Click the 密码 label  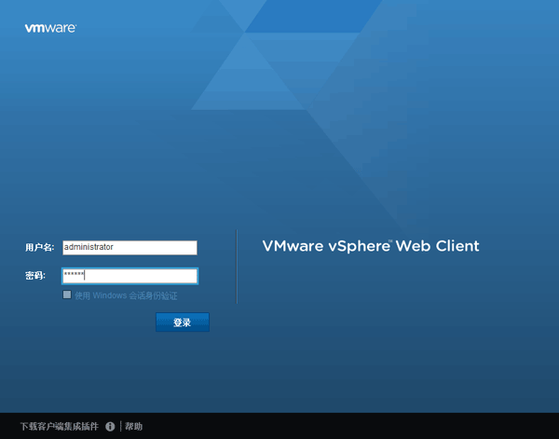(35, 276)
